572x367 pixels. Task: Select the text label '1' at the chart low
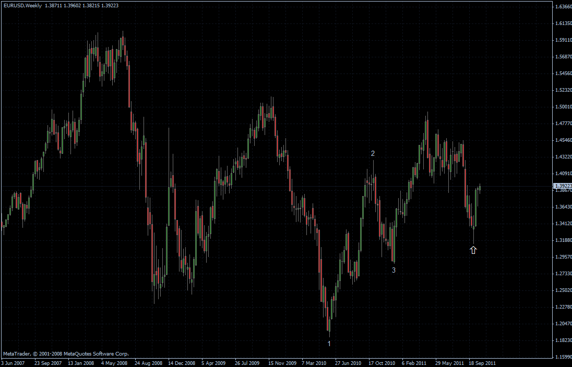[329, 344]
